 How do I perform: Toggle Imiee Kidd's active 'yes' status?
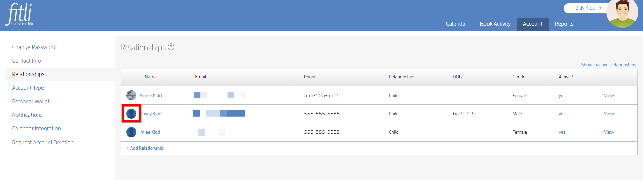[562, 132]
